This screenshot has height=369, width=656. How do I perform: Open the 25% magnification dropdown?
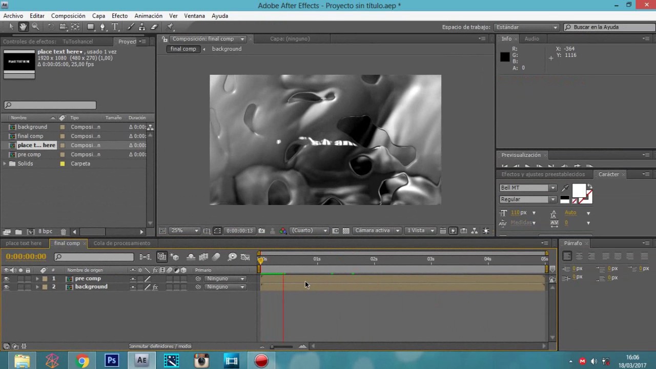click(x=184, y=231)
